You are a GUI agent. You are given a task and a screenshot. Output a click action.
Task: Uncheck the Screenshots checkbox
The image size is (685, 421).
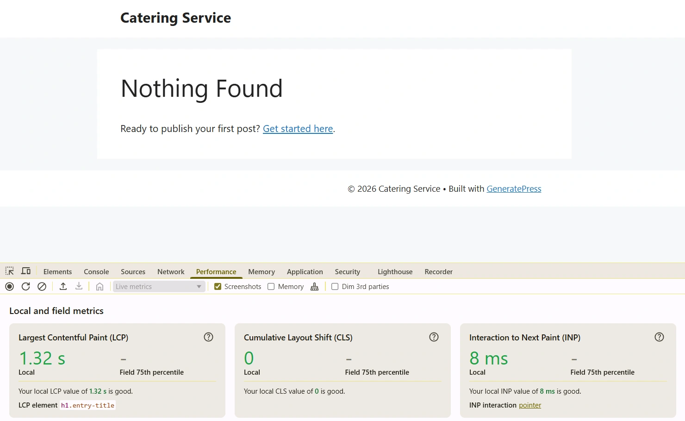(218, 287)
